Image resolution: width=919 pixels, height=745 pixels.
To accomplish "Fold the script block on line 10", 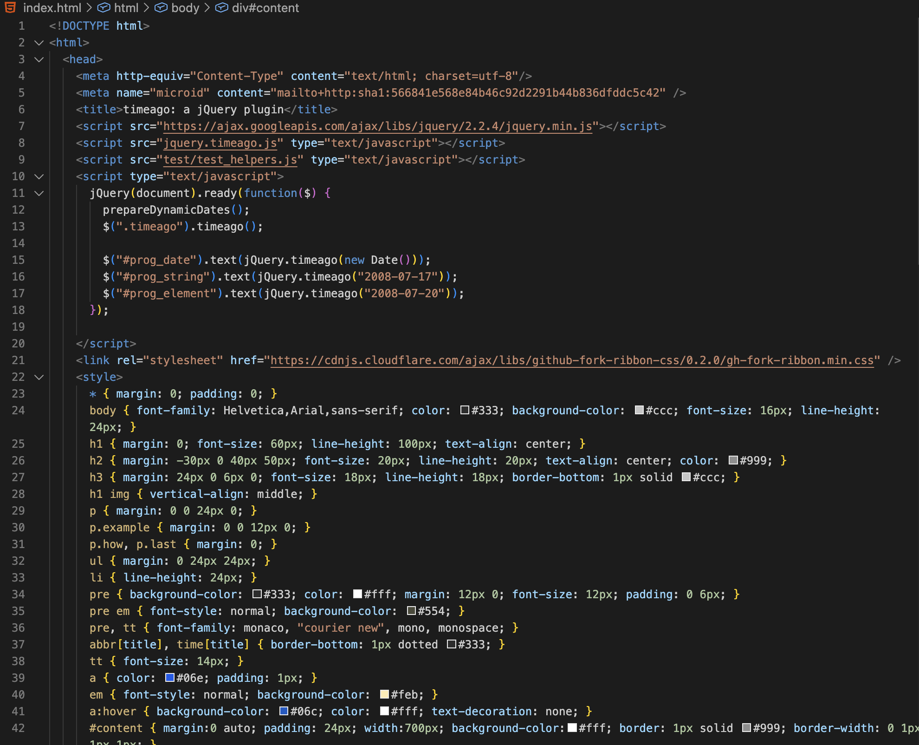I will (39, 176).
